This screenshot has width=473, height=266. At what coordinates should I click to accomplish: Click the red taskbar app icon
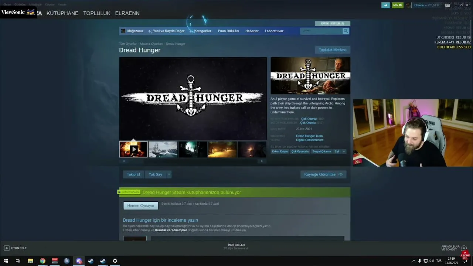[x=55, y=261]
